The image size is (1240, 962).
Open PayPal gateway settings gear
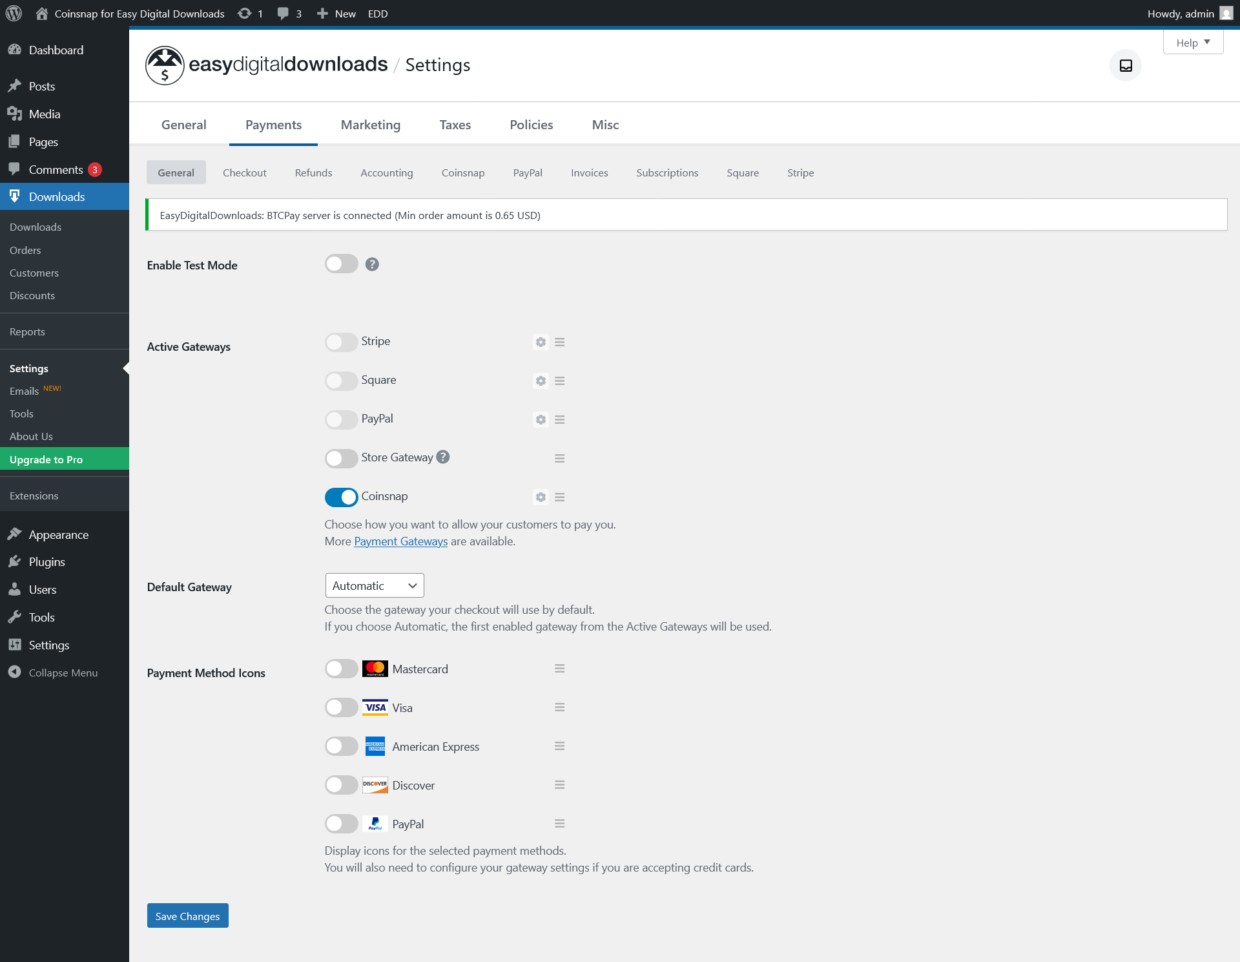(541, 419)
